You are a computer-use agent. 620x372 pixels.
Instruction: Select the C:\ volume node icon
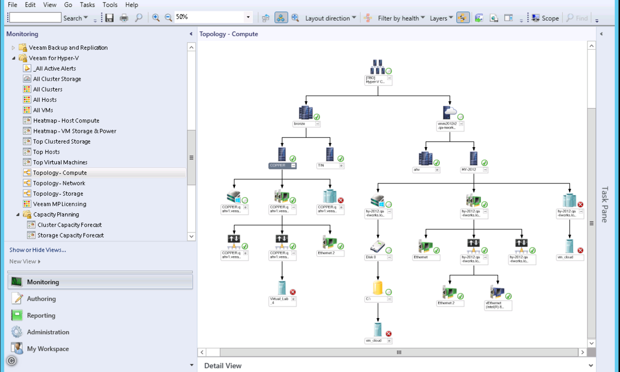pos(378,288)
